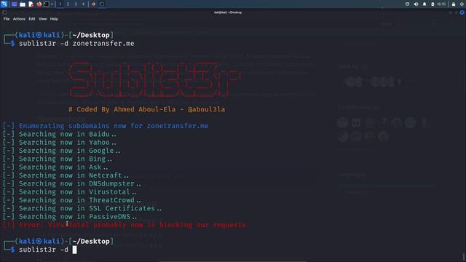Click the 'Searching now in DNSdumpster' line

pos(72,183)
